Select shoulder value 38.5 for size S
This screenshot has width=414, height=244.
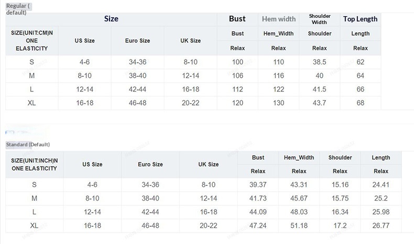click(x=320, y=62)
